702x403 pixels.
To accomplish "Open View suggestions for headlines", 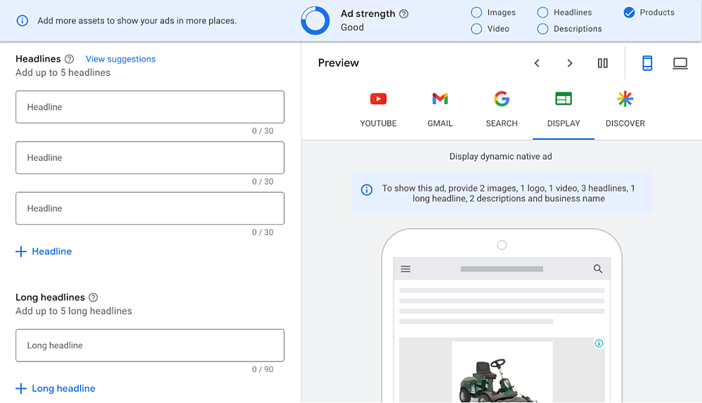I will pyautogui.click(x=120, y=59).
